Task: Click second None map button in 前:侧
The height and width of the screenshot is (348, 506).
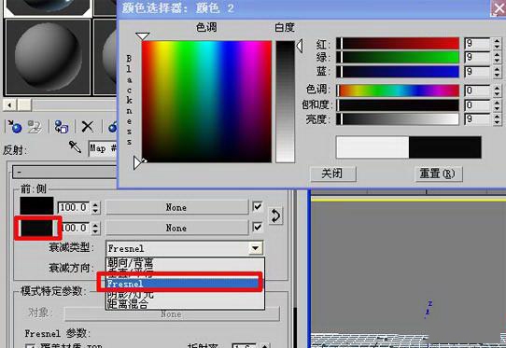Action: pyautogui.click(x=176, y=228)
